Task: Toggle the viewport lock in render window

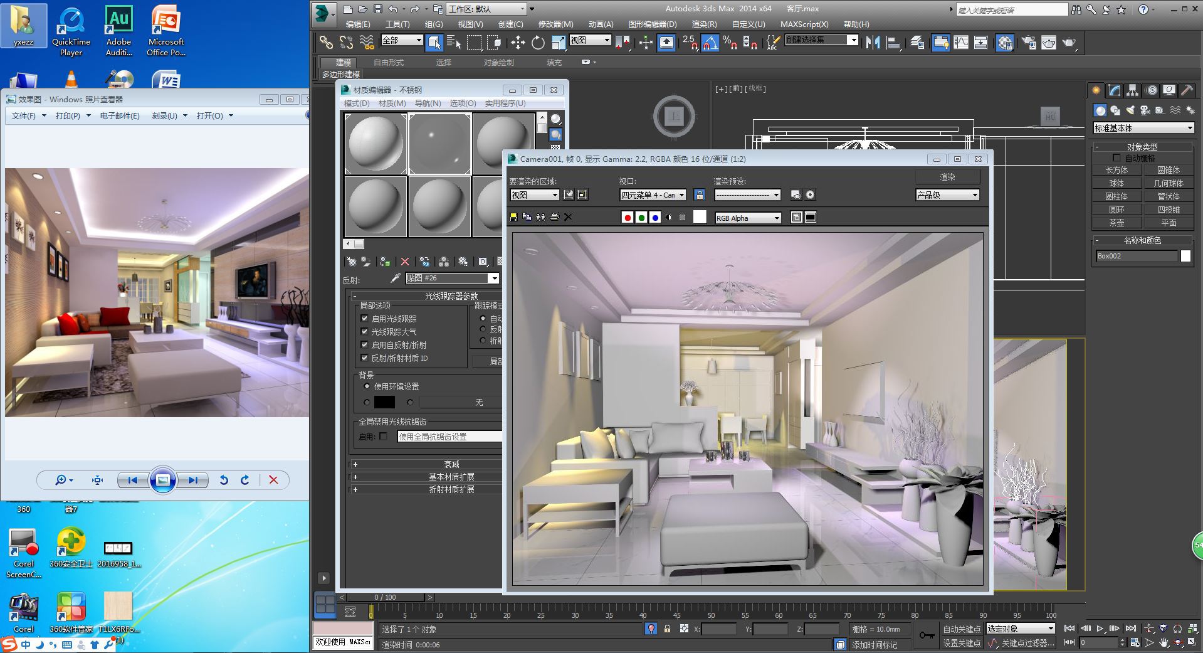Action: point(700,194)
